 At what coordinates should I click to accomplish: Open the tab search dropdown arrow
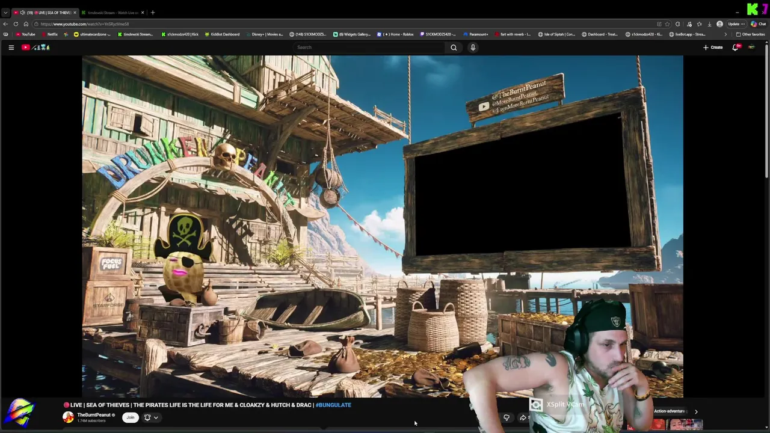tap(5, 12)
